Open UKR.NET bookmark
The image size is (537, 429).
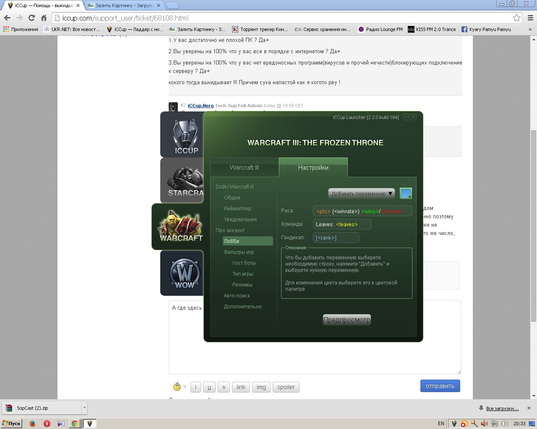click(x=72, y=29)
